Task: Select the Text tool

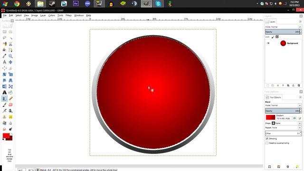Action: click(4, 93)
